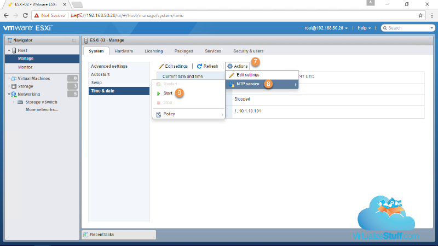Viewport: 438px width, 246px height.
Task: Switch to the Hardware tab
Action: coord(124,51)
